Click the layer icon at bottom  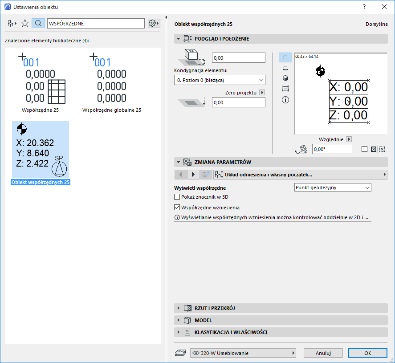click(181, 353)
